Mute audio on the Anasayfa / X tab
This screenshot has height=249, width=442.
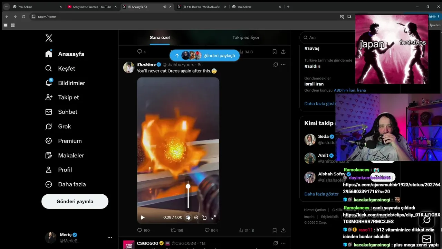point(165,7)
